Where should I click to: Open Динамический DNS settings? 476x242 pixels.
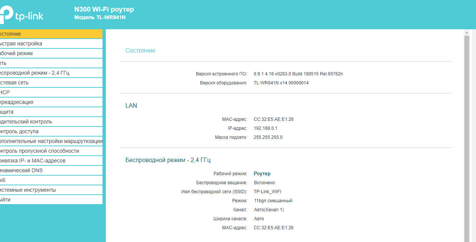click(51, 170)
